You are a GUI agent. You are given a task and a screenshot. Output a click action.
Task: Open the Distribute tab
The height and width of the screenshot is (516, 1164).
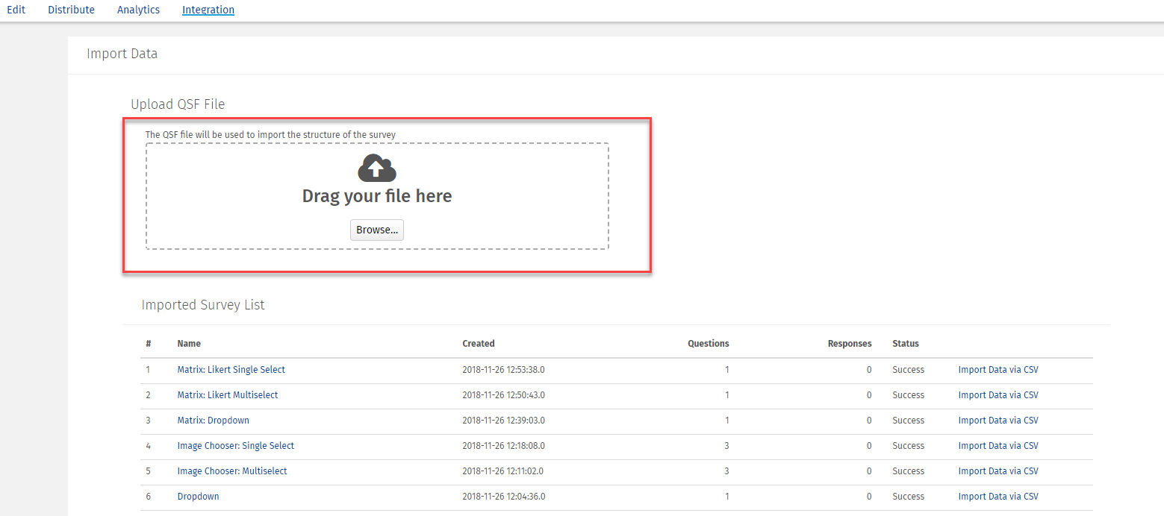[71, 10]
